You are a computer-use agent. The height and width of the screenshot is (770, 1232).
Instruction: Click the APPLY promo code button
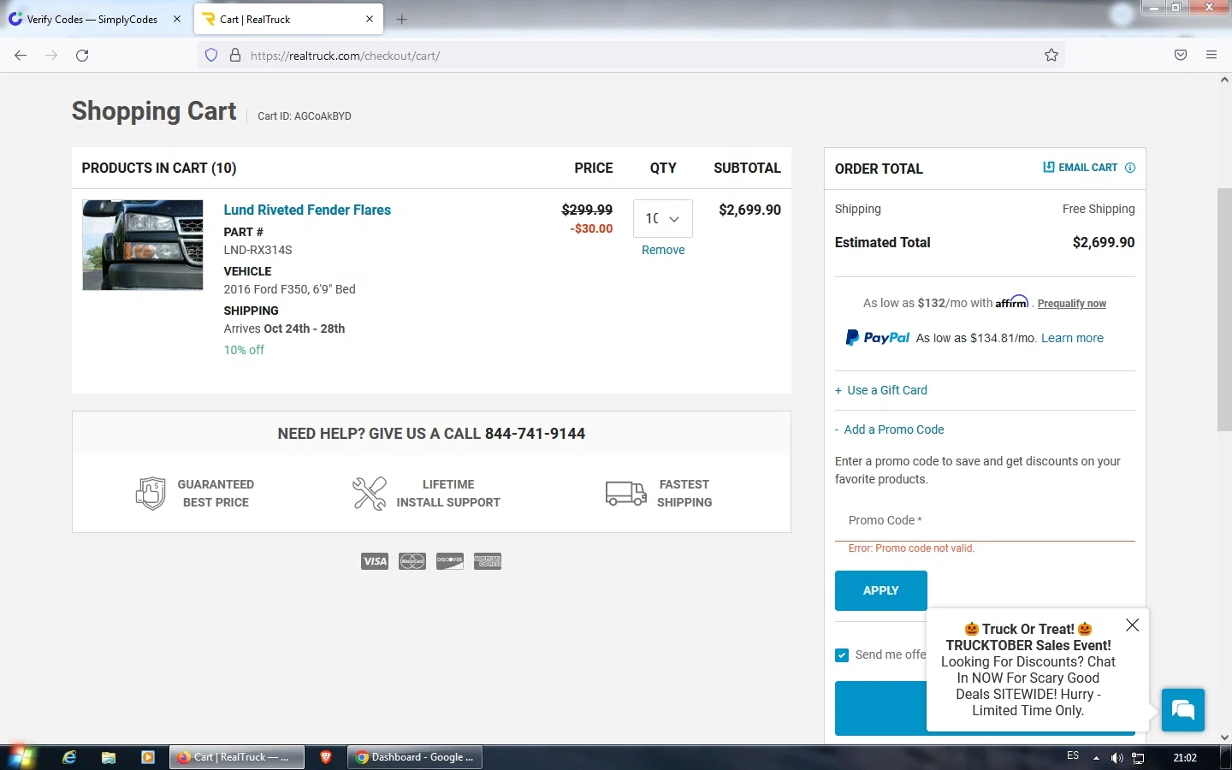[880, 590]
